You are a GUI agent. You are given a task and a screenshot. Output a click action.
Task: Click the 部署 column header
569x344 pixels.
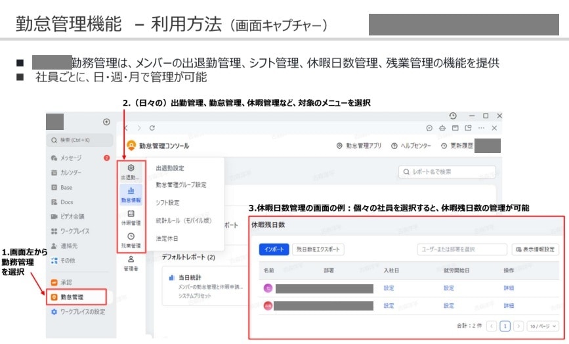pos(329,270)
